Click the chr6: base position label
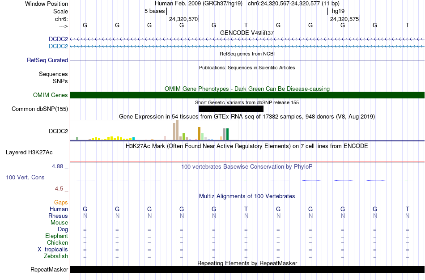 pos(61,19)
